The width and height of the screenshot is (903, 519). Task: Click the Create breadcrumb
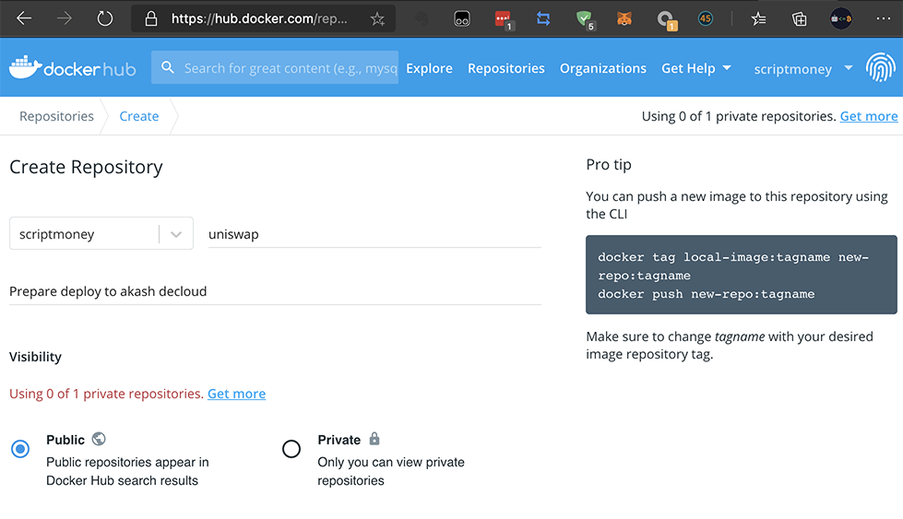[x=138, y=116]
